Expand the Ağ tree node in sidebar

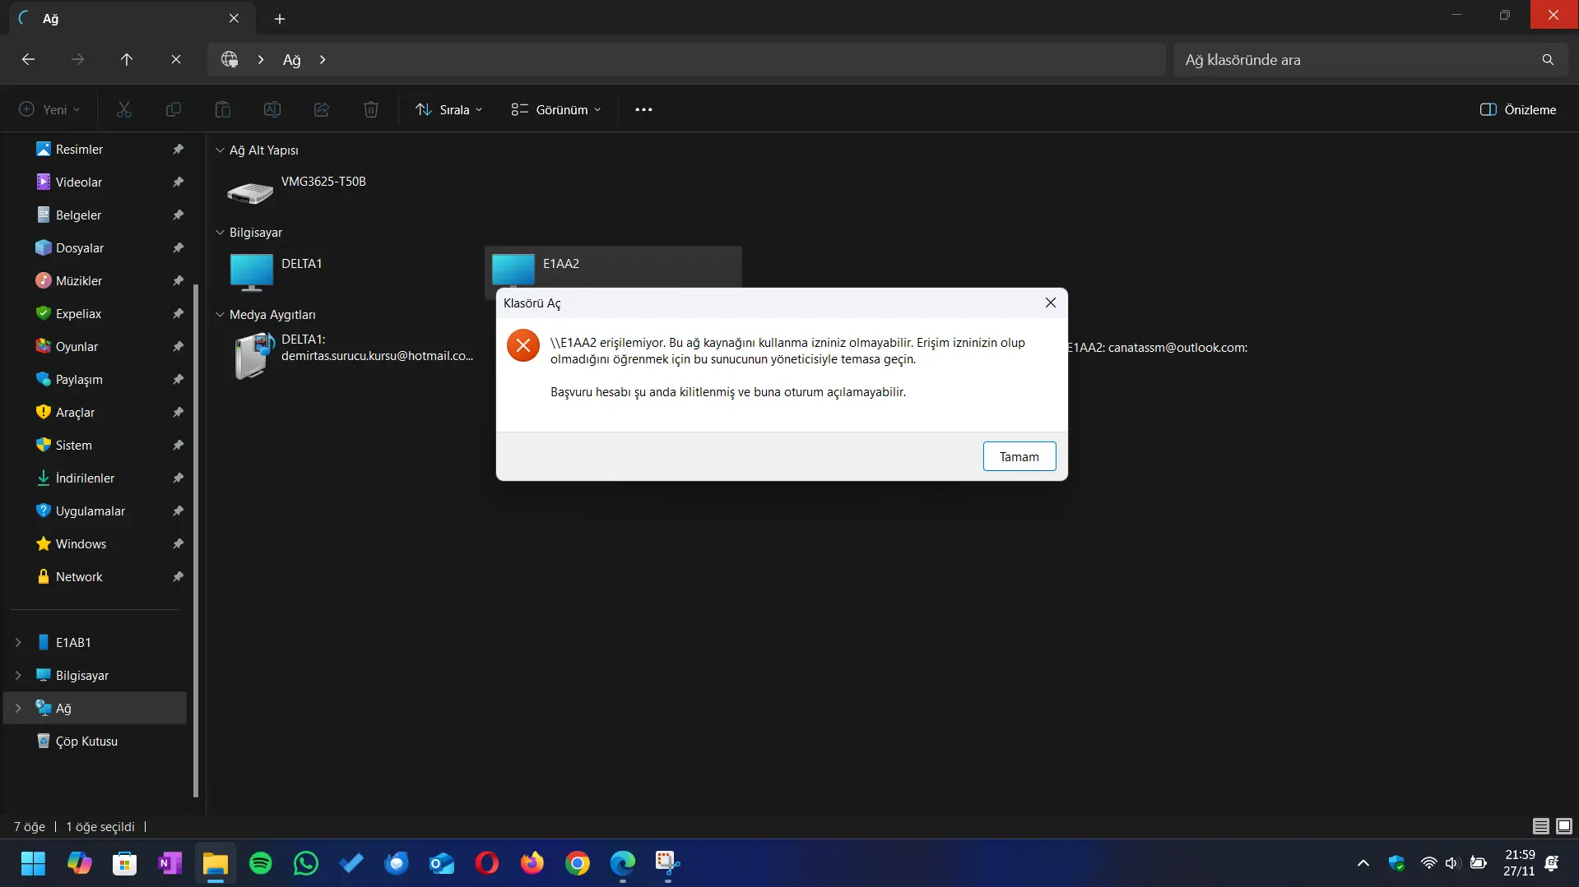tap(18, 708)
